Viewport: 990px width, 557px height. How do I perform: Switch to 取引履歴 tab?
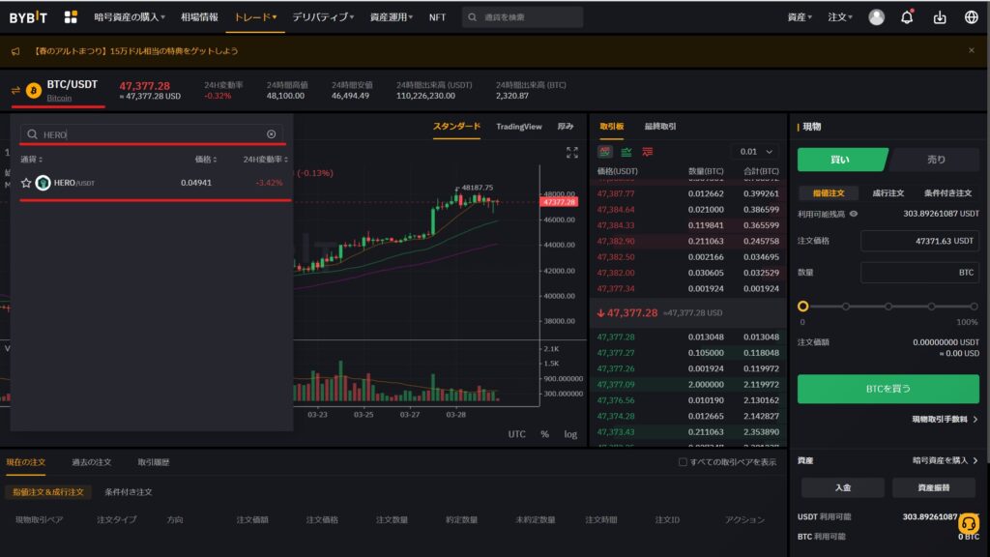tap(154, 462)
